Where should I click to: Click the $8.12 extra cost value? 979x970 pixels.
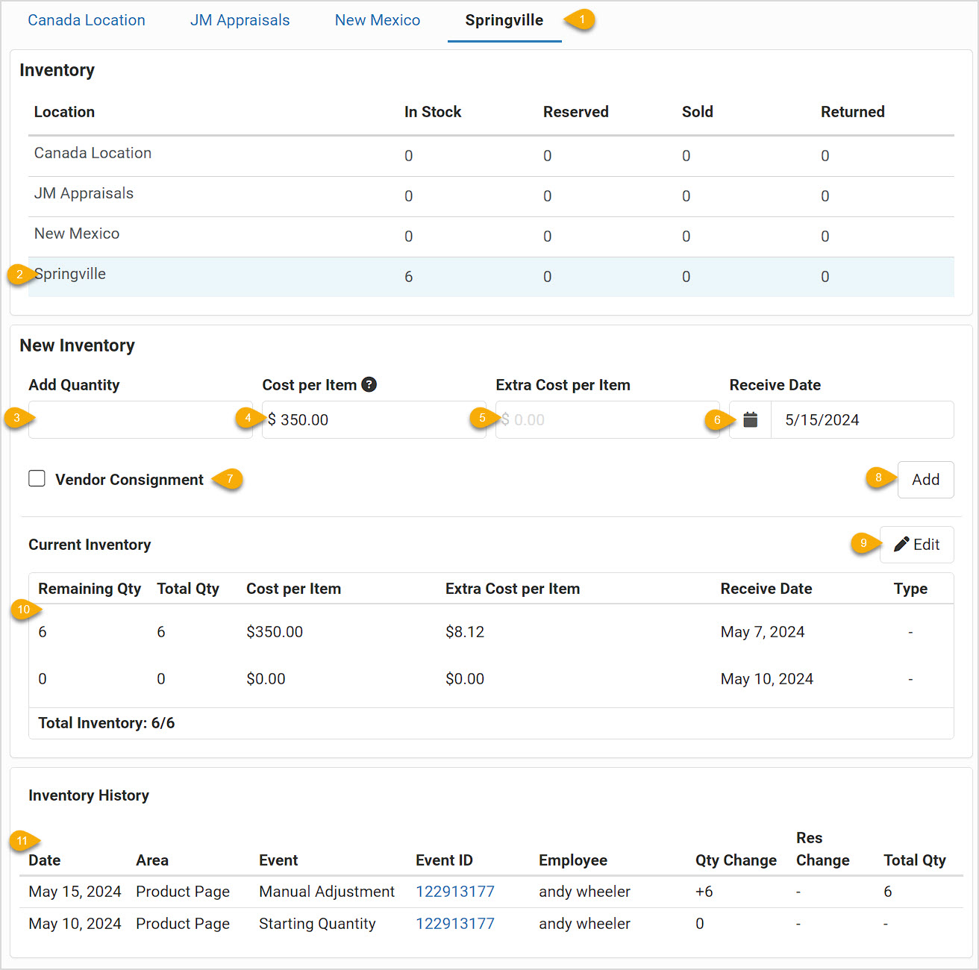point(465,632)
